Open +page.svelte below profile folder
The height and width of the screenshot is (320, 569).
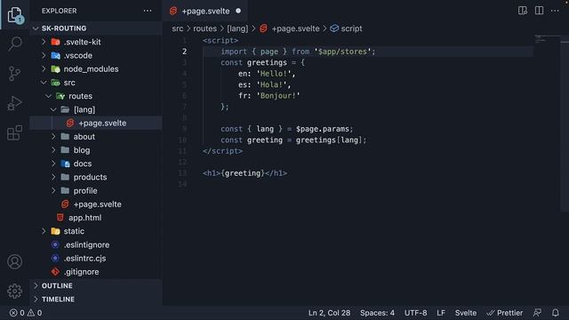(96, 204)
